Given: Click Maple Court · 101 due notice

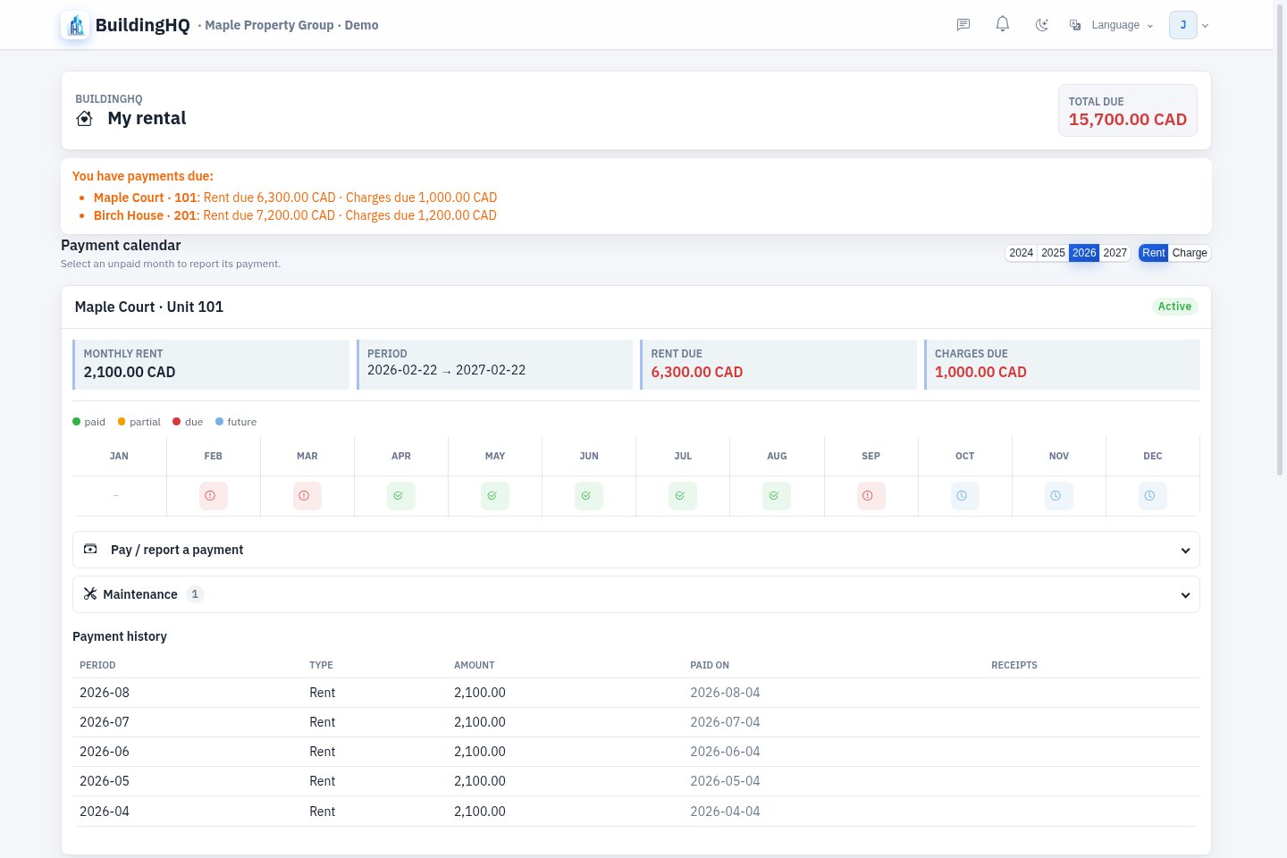Looking at the screenshot, I should 295,198.
